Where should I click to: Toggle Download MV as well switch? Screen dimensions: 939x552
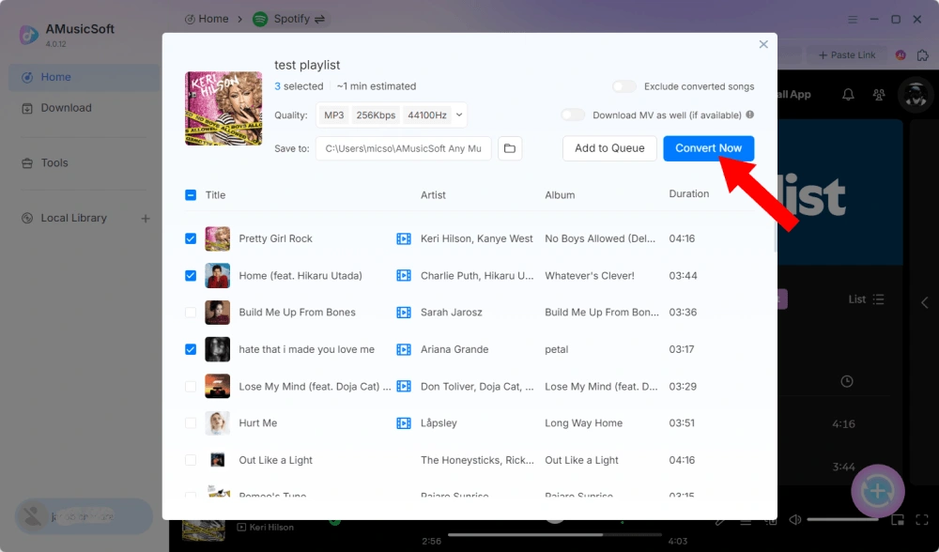pos(573,115)
